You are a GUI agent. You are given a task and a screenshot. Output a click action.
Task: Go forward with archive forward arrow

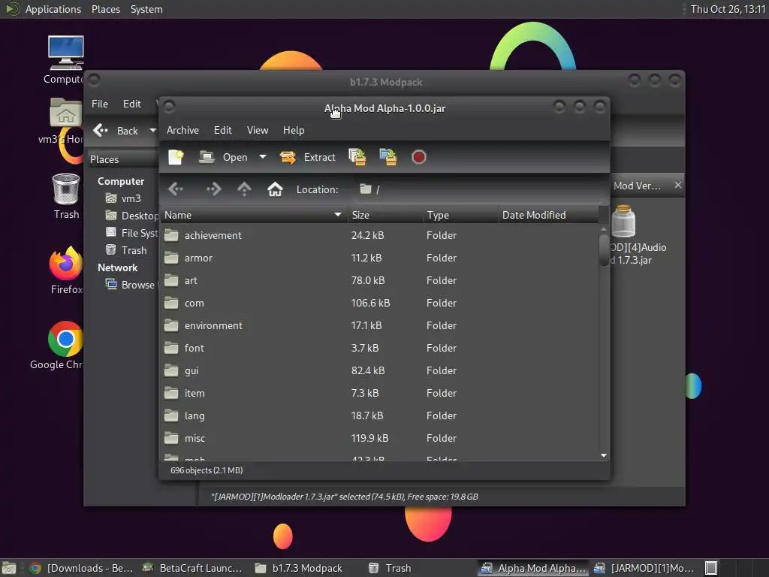(x=213, y=189)
